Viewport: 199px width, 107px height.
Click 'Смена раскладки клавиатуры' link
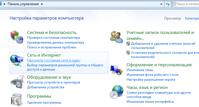(x=159, y=95)
